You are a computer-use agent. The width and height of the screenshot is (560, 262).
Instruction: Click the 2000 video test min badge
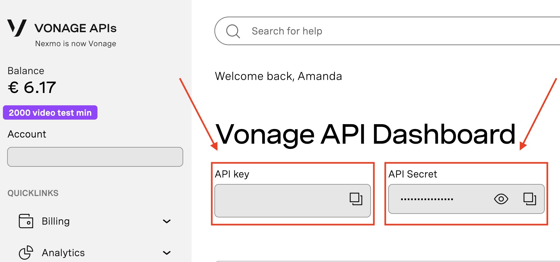click(x=50, y=112)
